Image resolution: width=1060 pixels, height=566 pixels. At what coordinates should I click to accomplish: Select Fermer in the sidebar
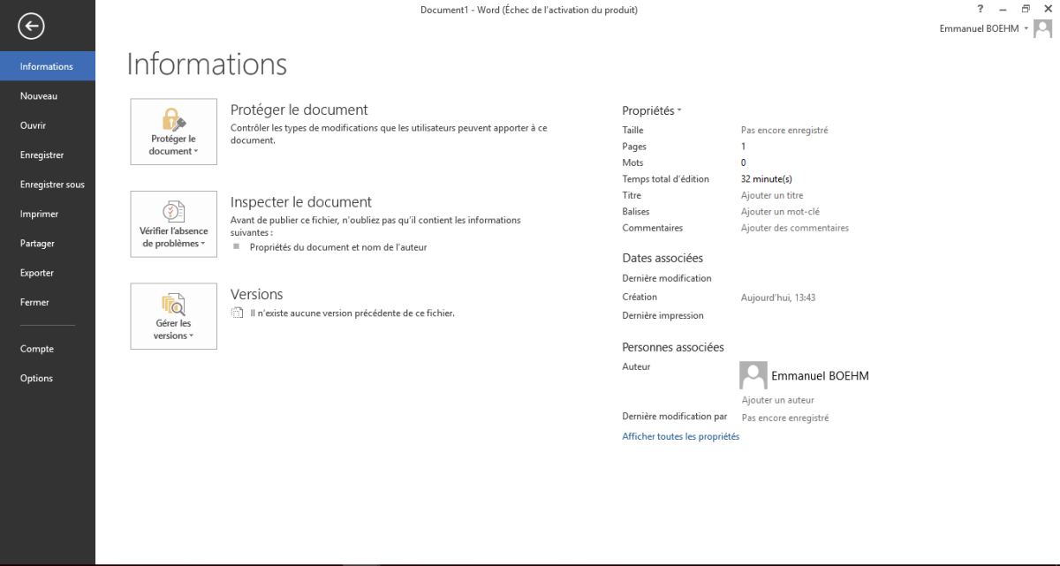tap(48, 302)
